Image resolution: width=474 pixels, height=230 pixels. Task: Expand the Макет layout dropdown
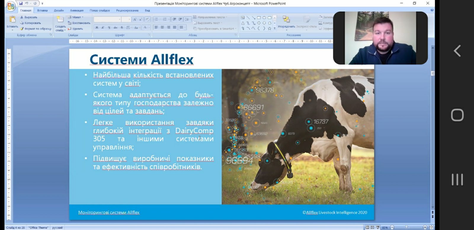(76, 17)
